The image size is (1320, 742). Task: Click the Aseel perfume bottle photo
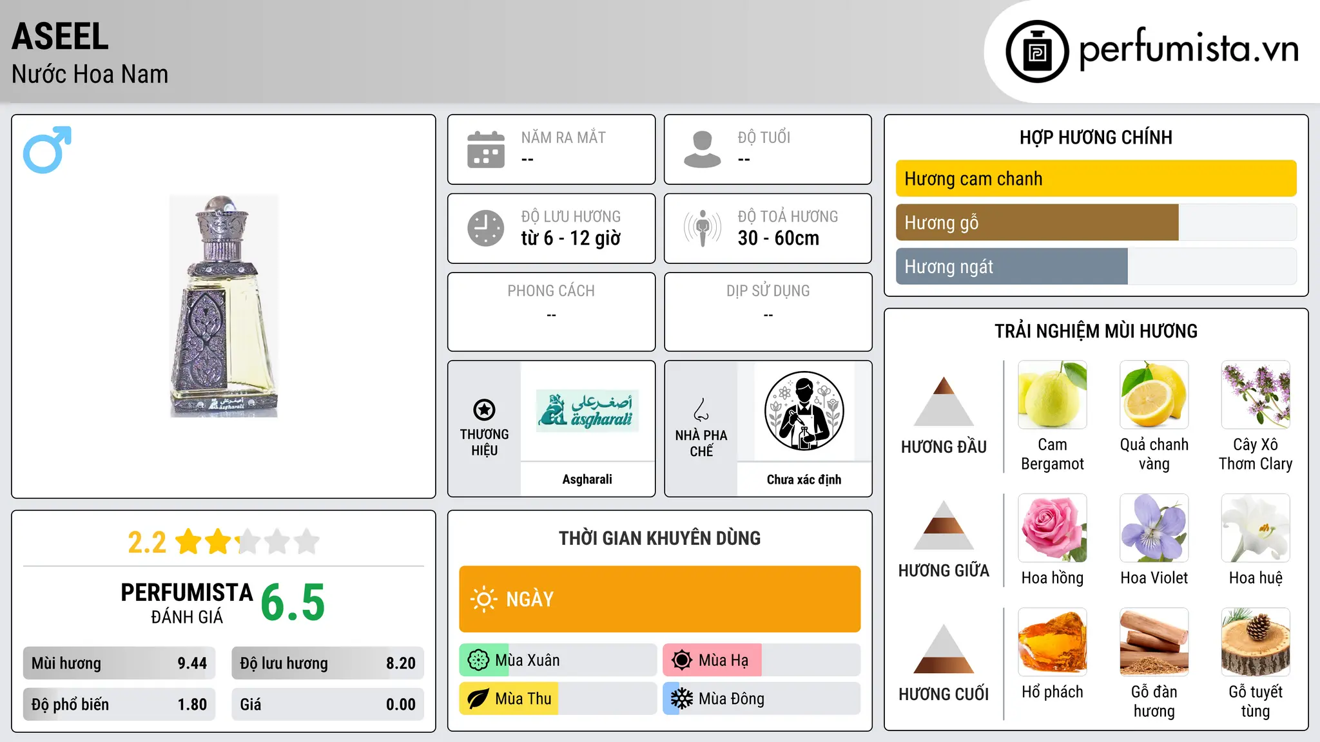coord(224,306)
